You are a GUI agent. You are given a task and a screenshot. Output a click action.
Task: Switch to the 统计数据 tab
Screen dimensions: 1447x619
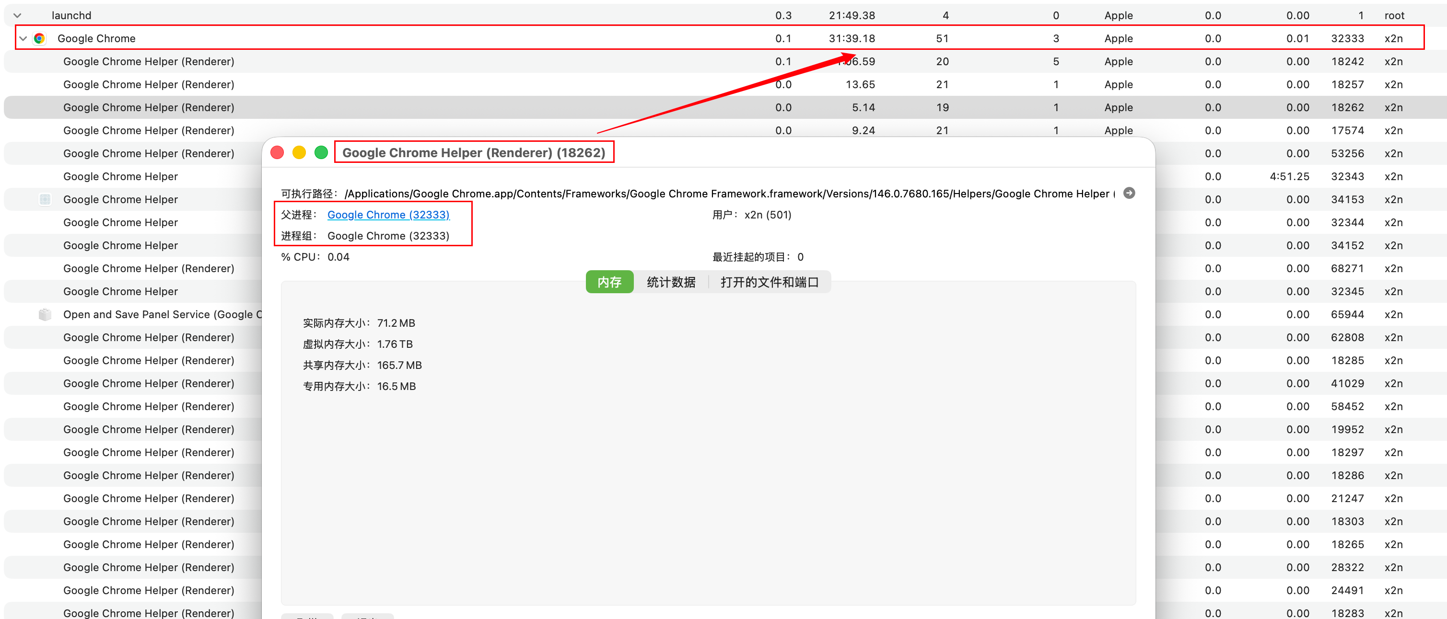[x=671, y=282]
